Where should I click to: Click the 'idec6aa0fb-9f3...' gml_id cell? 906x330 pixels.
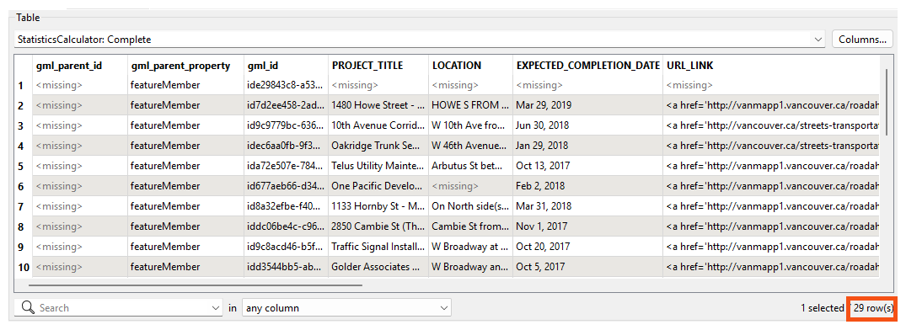286,146
